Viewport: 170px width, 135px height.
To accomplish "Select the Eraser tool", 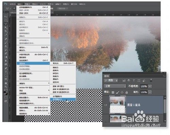I will coord(6,53).
